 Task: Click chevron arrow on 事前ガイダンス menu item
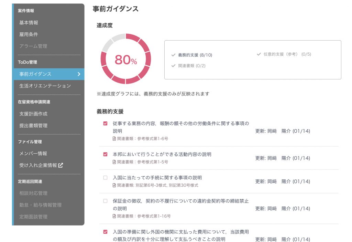point(79,74)
